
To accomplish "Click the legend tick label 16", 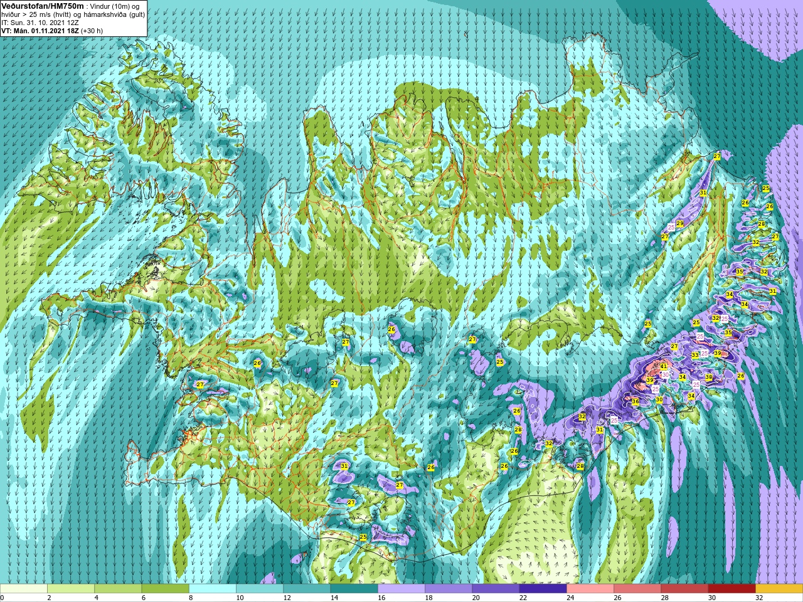I will (382, 598).
